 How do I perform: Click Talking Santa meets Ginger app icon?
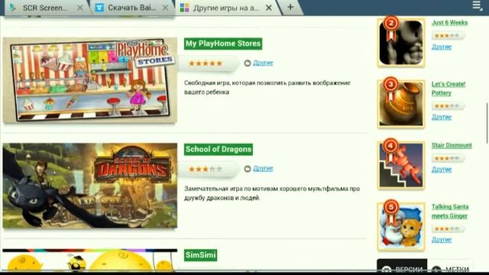[x=400, y=227]
